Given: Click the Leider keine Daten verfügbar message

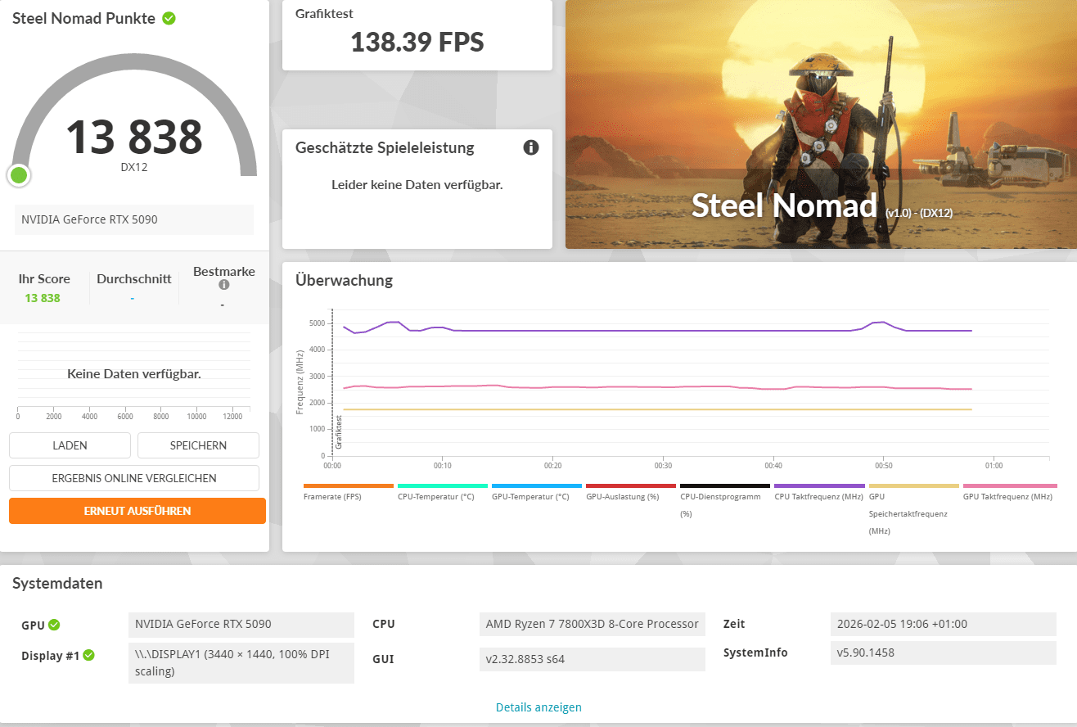Looking at the screenshot, I should click(x=417, y=185).
